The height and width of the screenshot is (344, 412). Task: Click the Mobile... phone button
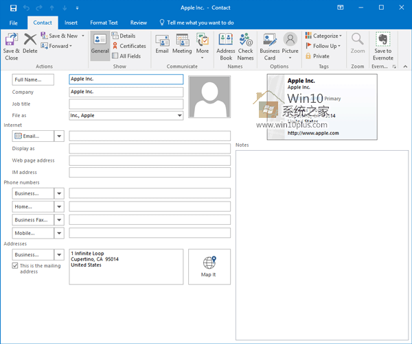pos(33,233)
